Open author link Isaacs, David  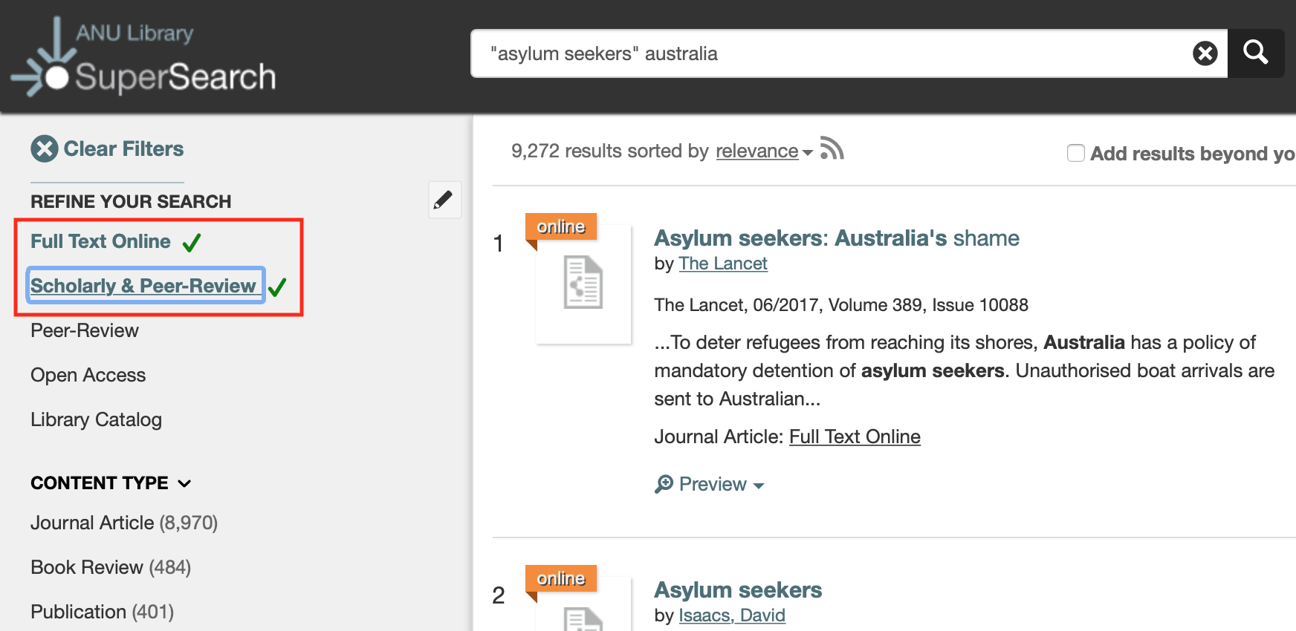[732, 615]
